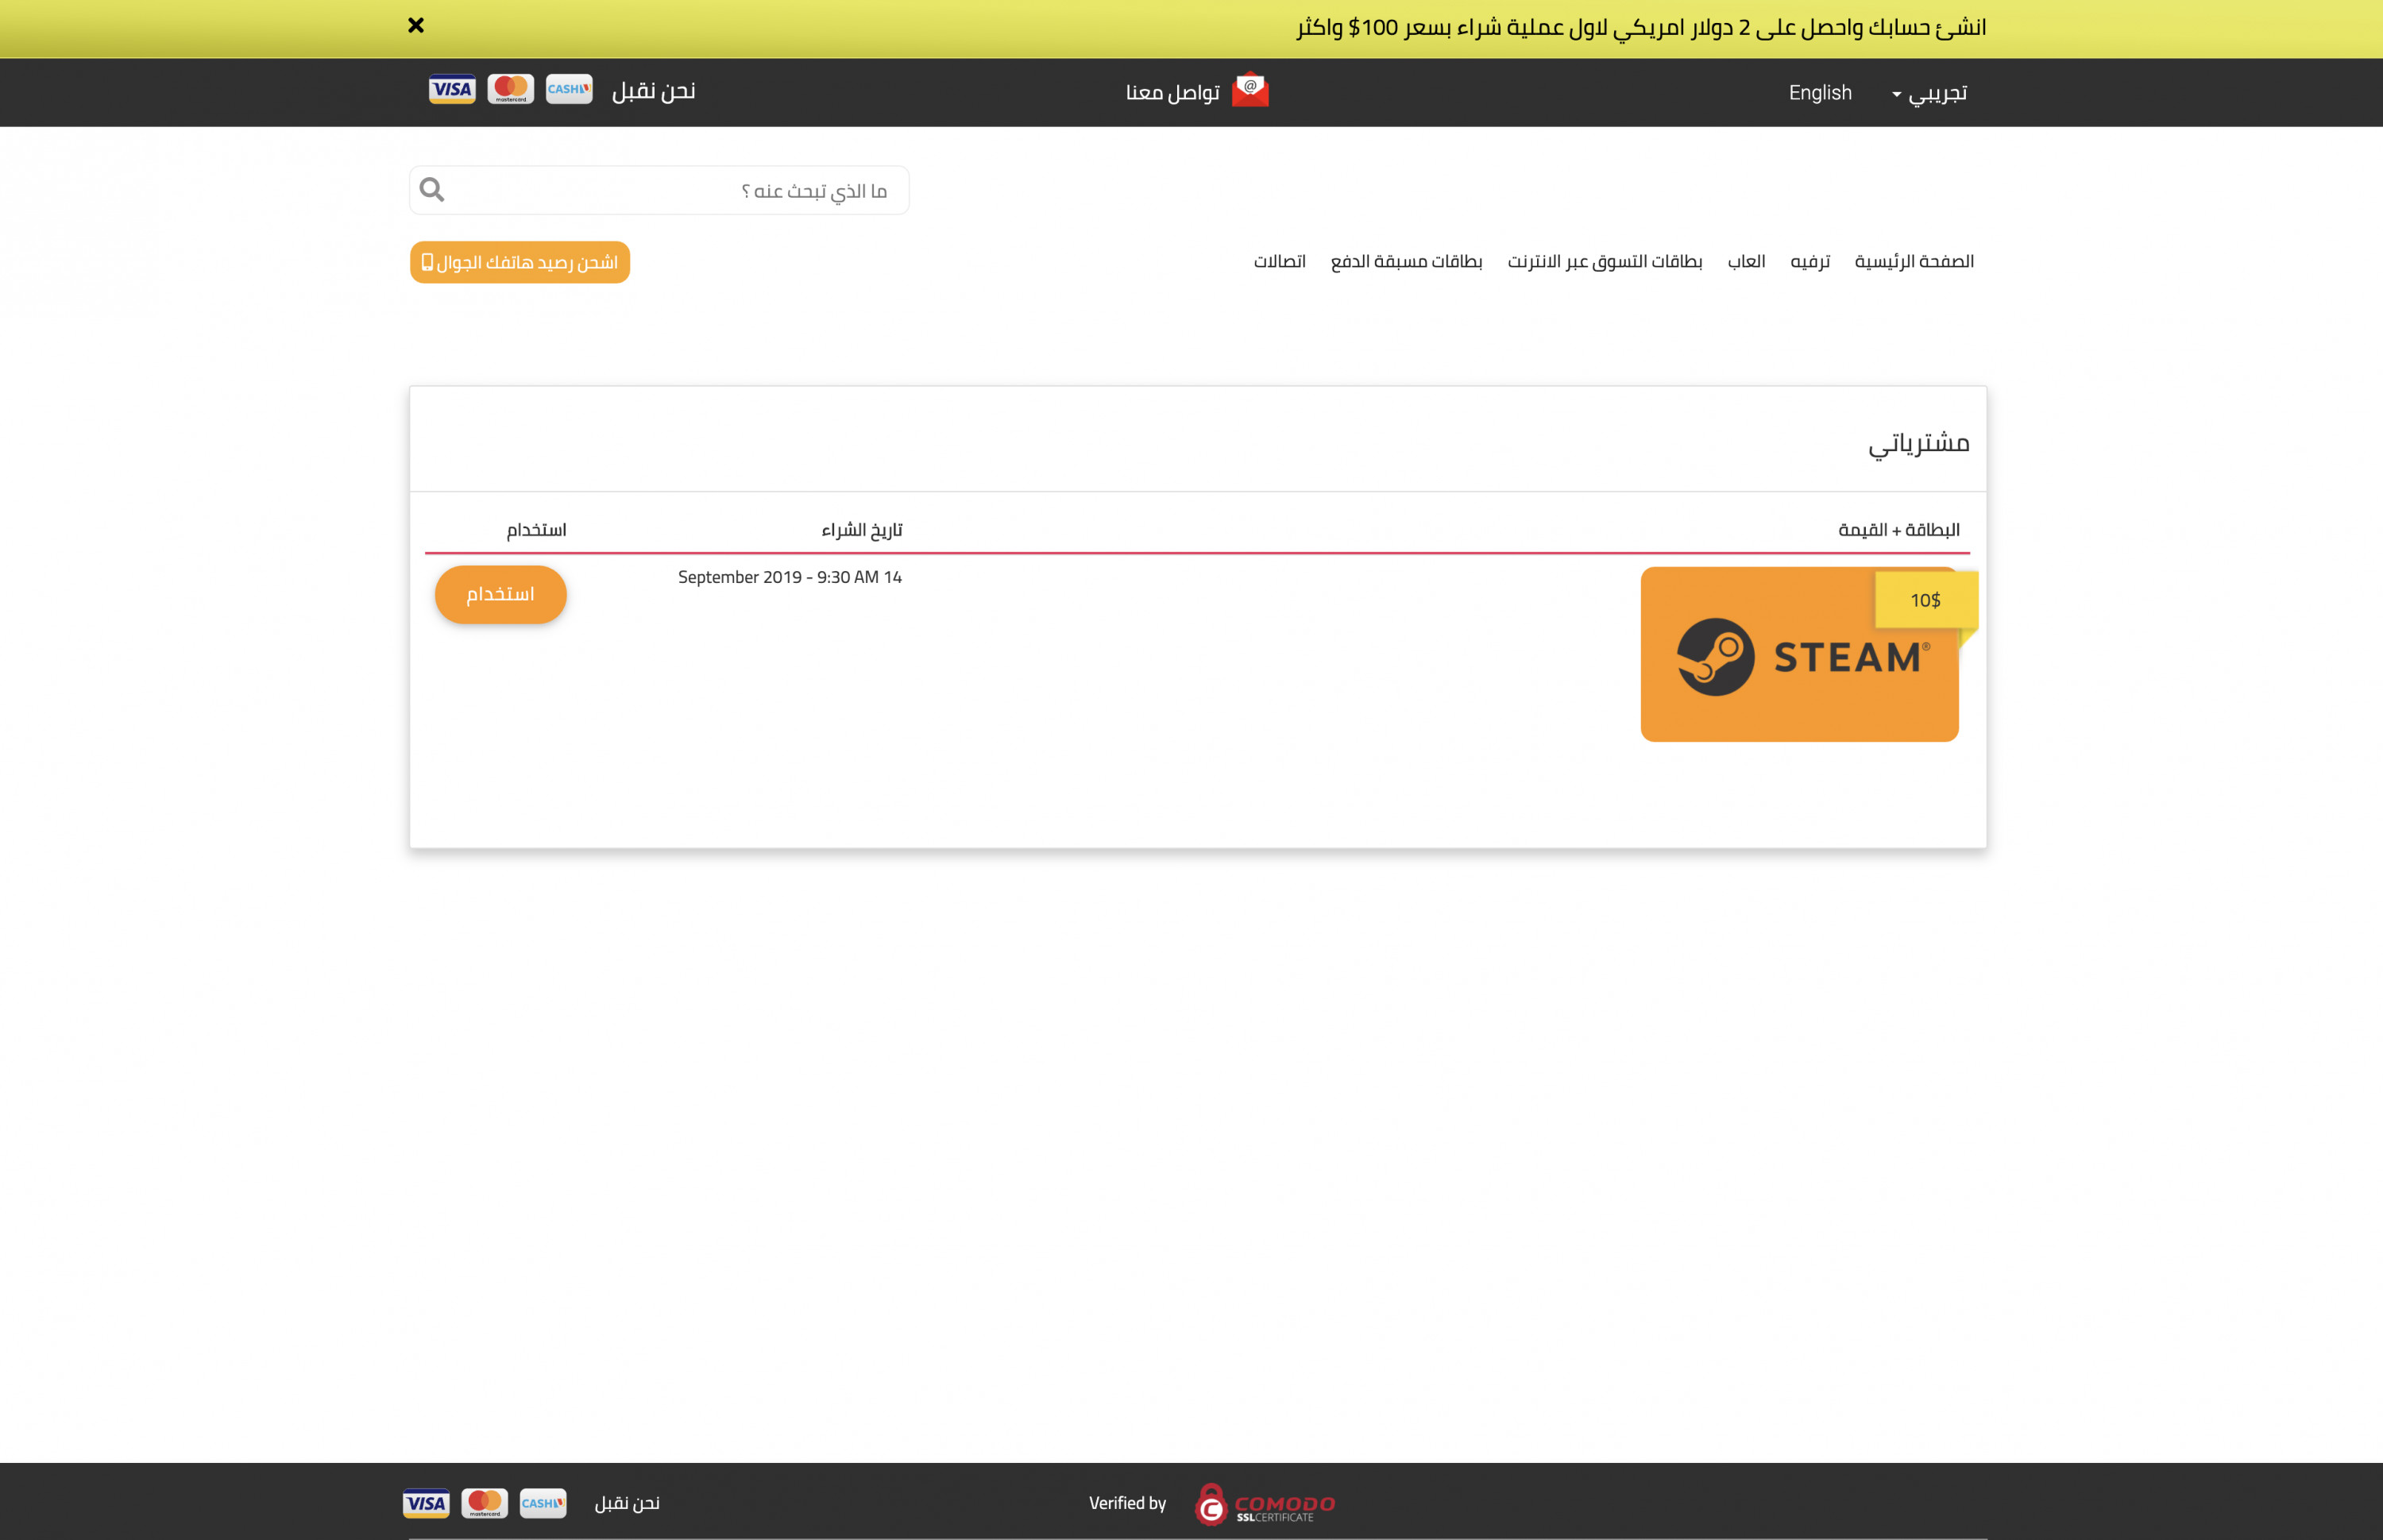
Task: Click the Comodo SSL certificate logo
Action: 1265,1503
